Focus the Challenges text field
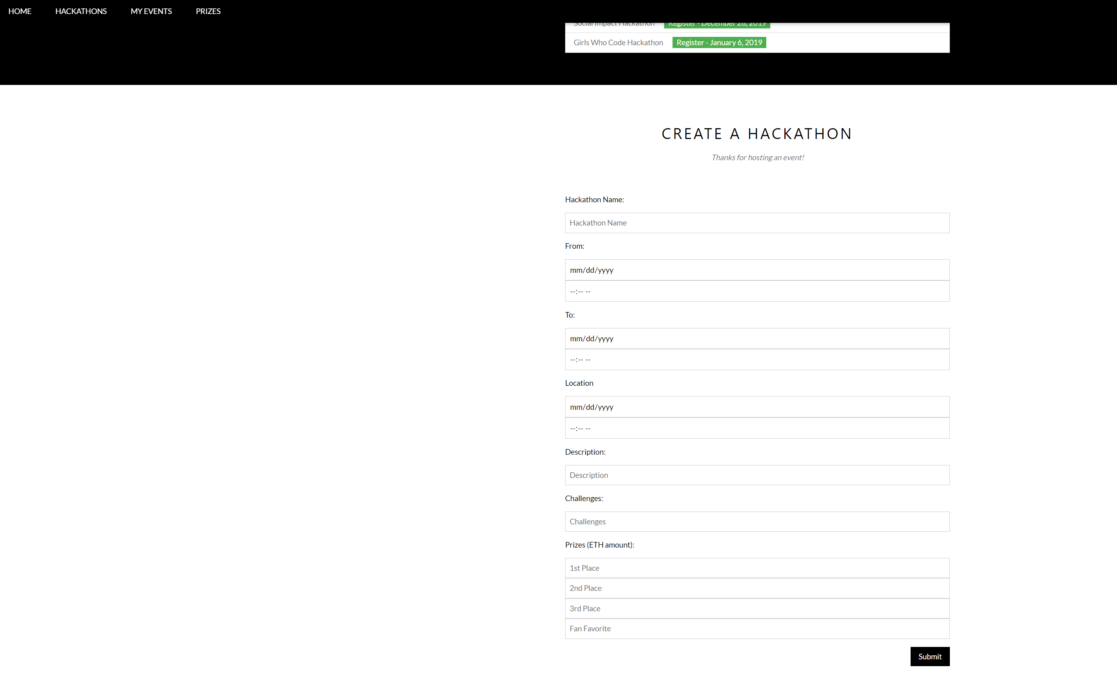 tap(757, 522)
